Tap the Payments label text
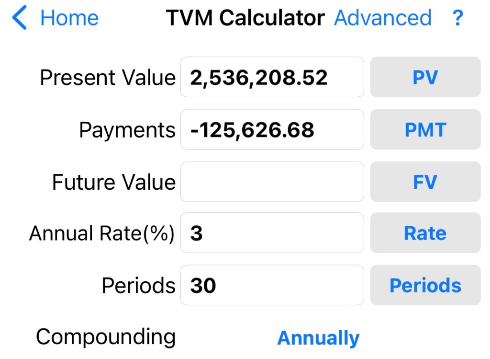This screenshot has width=490, height=359. pos(127,130)
